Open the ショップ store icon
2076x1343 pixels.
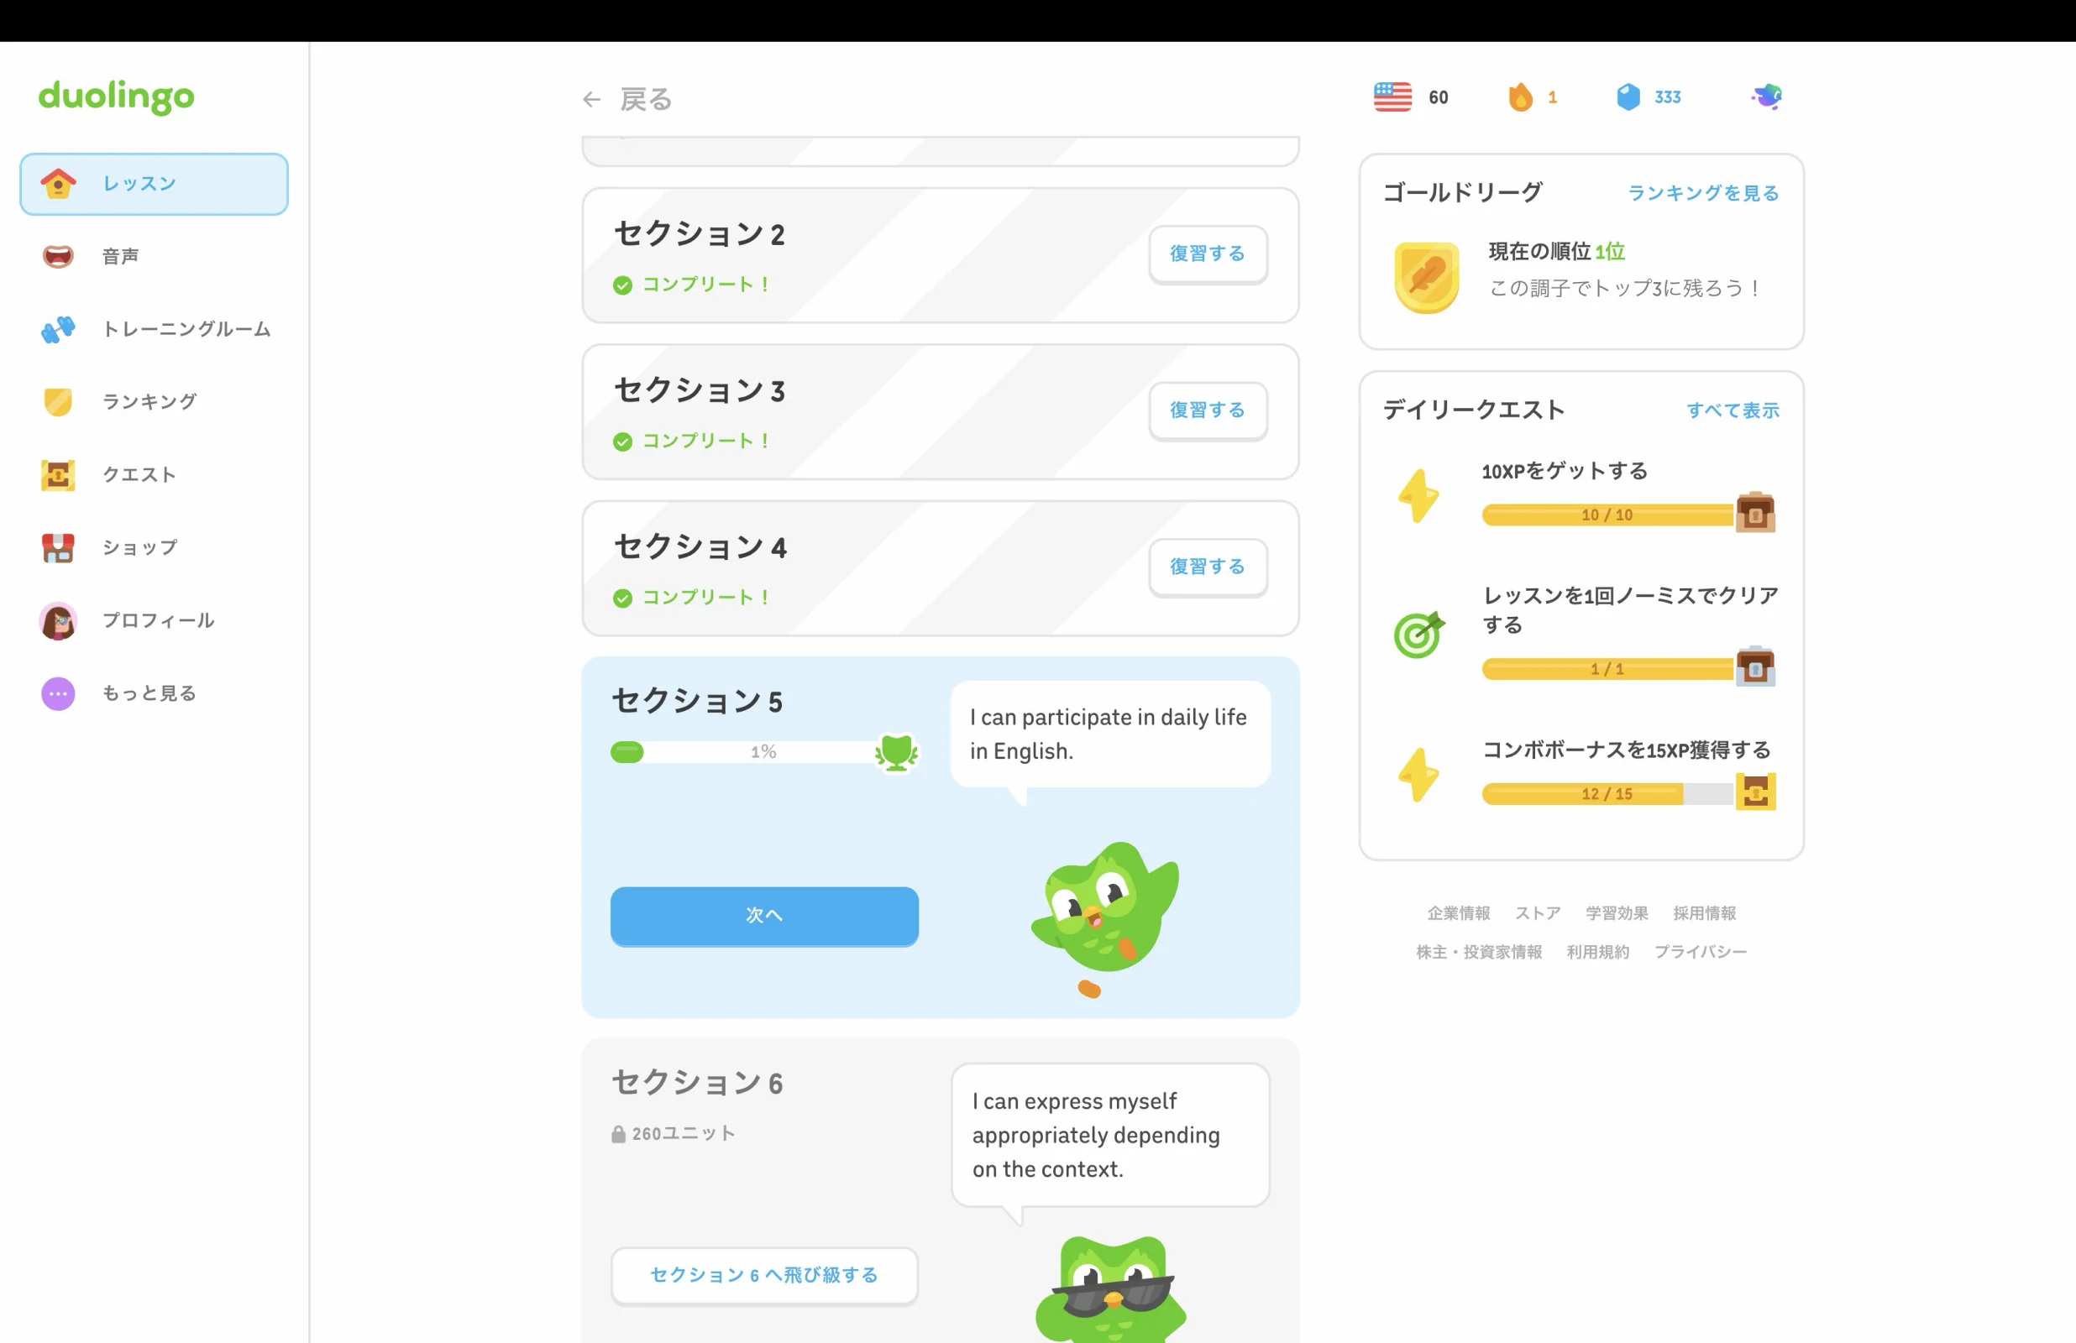click(59, 547)
